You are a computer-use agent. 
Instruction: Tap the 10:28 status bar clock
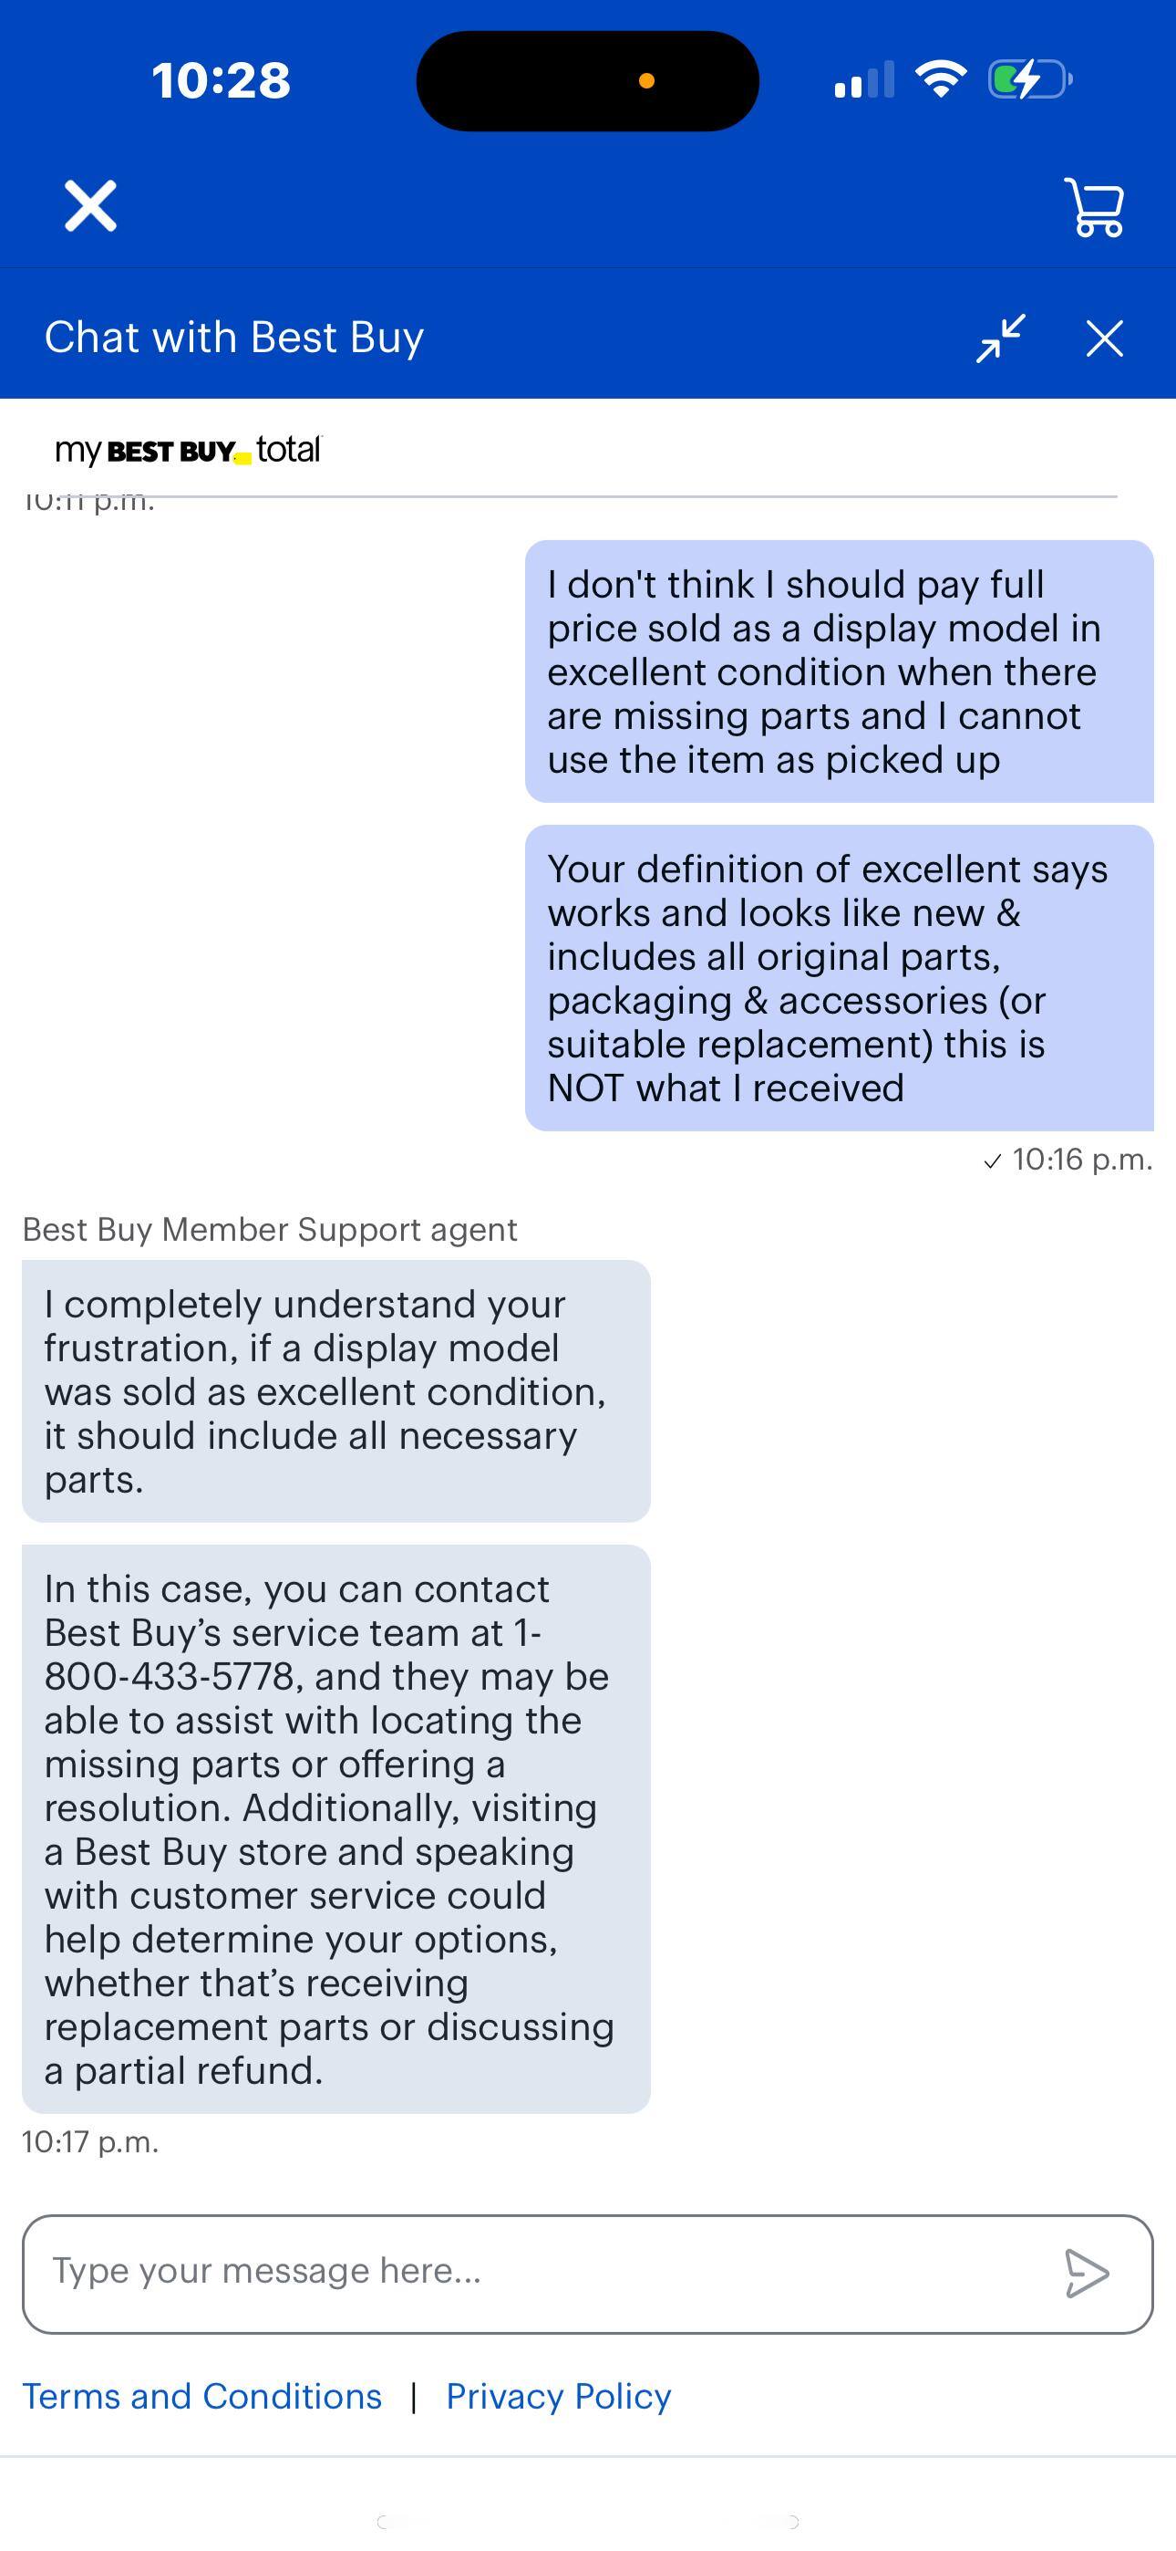[x=222, y=79]
